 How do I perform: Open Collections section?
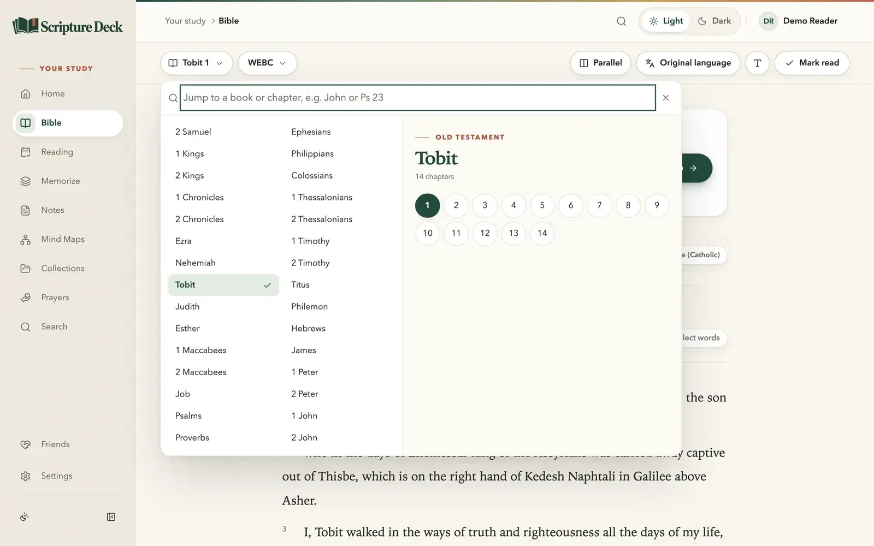tap(68, 269)
